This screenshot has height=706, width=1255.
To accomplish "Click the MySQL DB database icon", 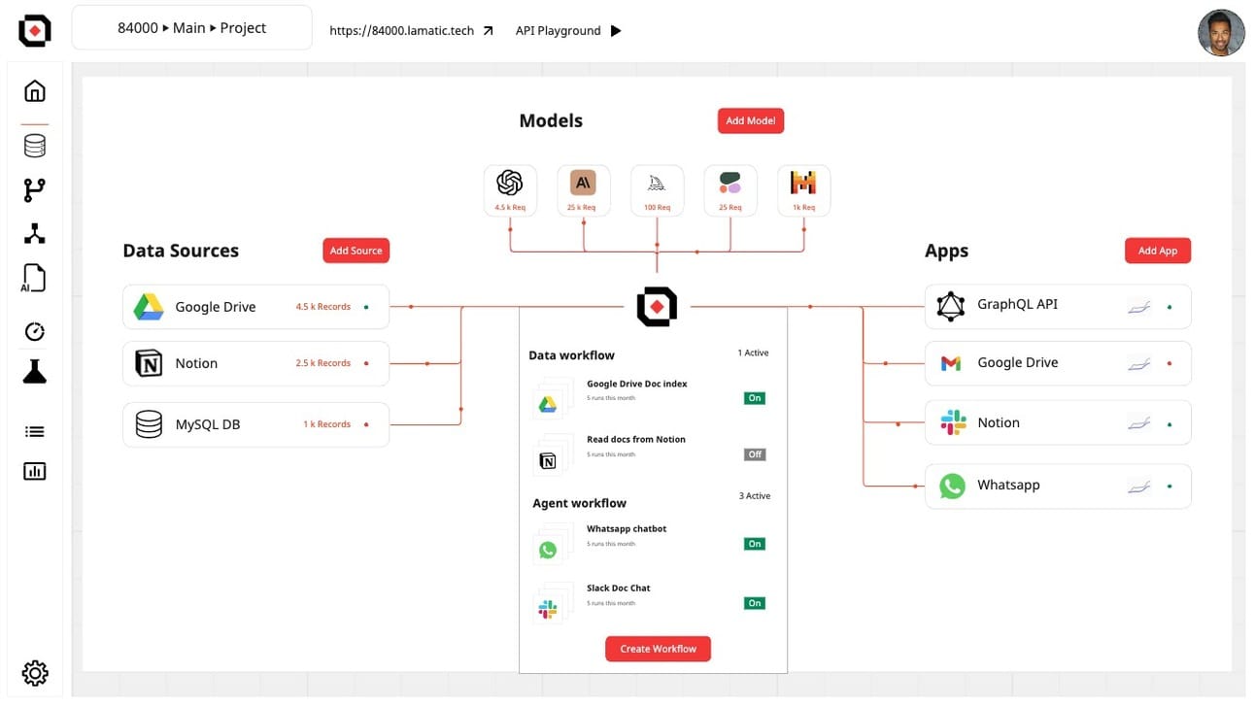I will pos(149,424).
